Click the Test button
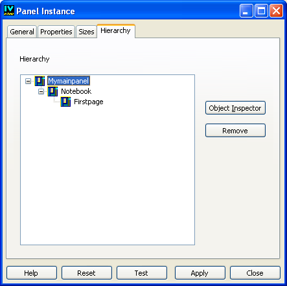Screen dimensions: 287x286 (142, 273)
